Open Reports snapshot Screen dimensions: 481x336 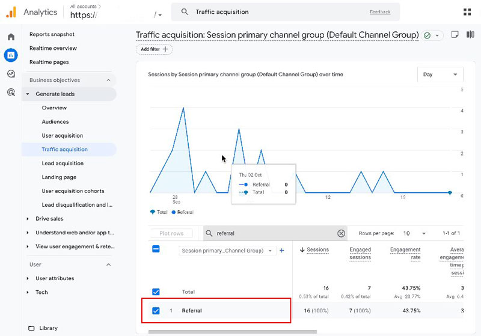52,34
